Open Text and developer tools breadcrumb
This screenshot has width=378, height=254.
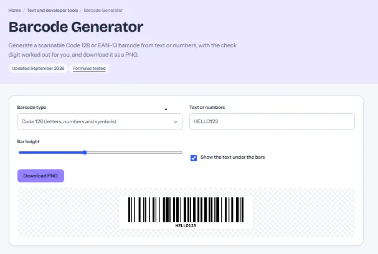(x=52, y=11)
